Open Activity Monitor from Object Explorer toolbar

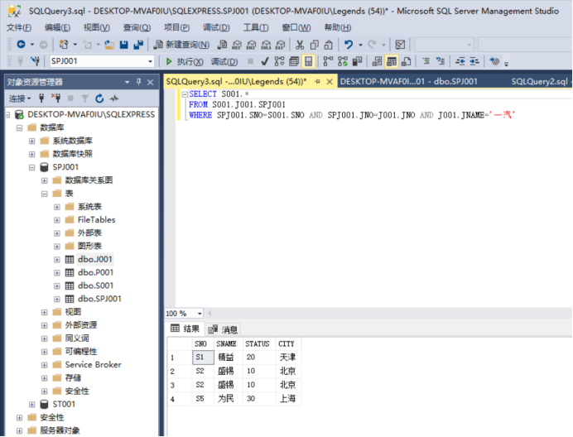click(x=114, y=98)
